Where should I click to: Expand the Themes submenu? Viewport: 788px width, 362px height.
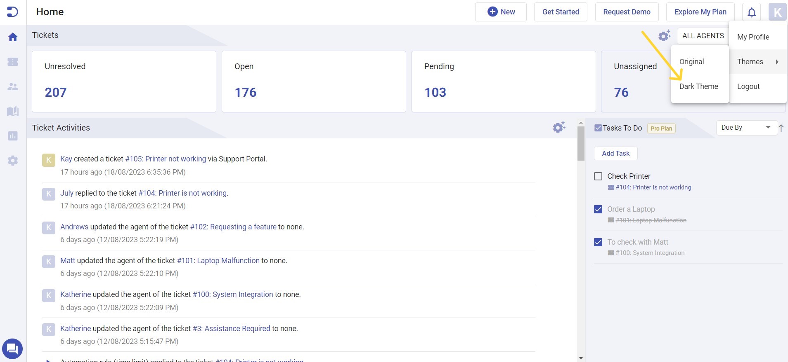(x=757, y=62)
